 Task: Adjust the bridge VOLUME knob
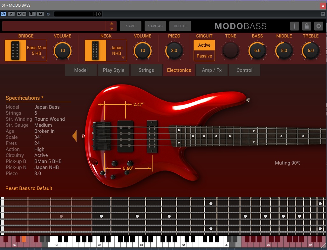63,51
